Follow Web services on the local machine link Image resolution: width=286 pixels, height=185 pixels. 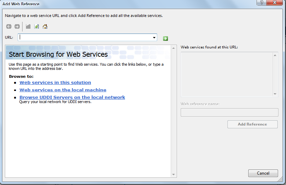click(x=63, y=90)
